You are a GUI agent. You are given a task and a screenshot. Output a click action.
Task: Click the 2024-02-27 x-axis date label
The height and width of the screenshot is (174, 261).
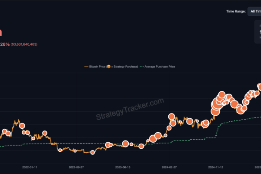click(x=169, y=167)
